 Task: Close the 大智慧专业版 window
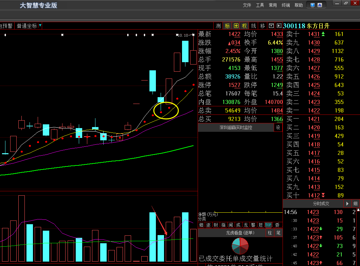(x=355, y=3)
